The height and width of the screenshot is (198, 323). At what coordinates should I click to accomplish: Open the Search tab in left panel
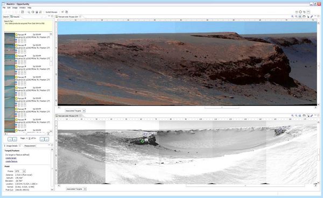pos(6,17)
